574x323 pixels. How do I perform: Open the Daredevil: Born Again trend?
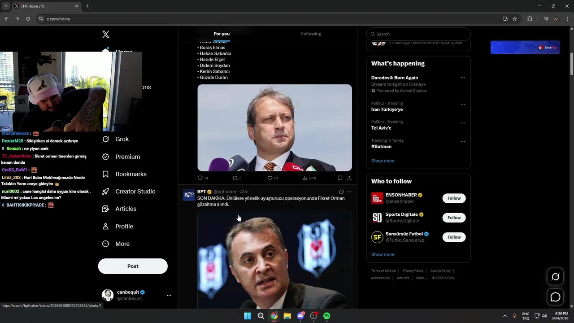tap(395, 78)
